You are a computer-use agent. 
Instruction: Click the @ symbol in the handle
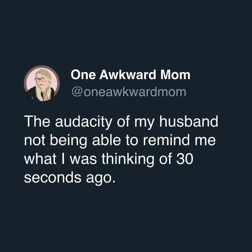[77, 92]
